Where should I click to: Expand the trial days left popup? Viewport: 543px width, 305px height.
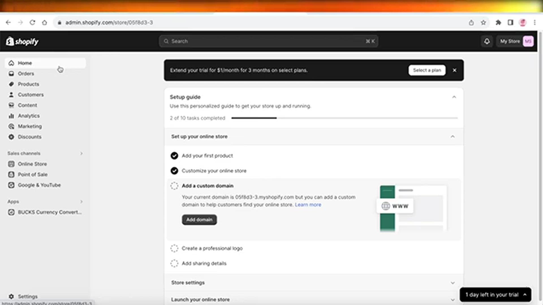(495, 295)
